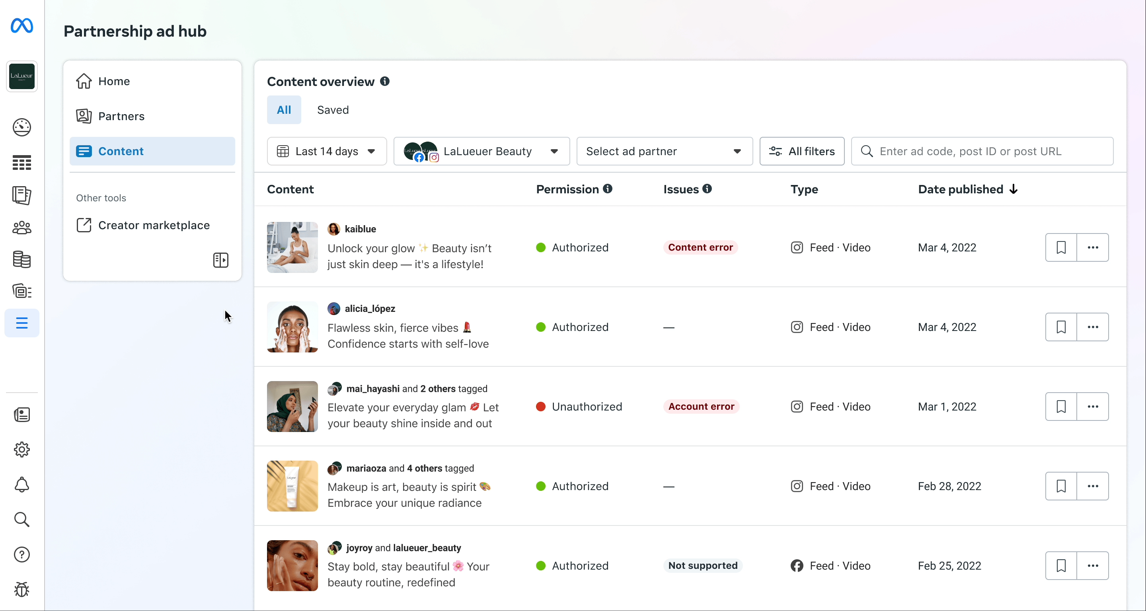Click the bug report icon
Viewport: 1146px width, 611px height.
[22, 590]
